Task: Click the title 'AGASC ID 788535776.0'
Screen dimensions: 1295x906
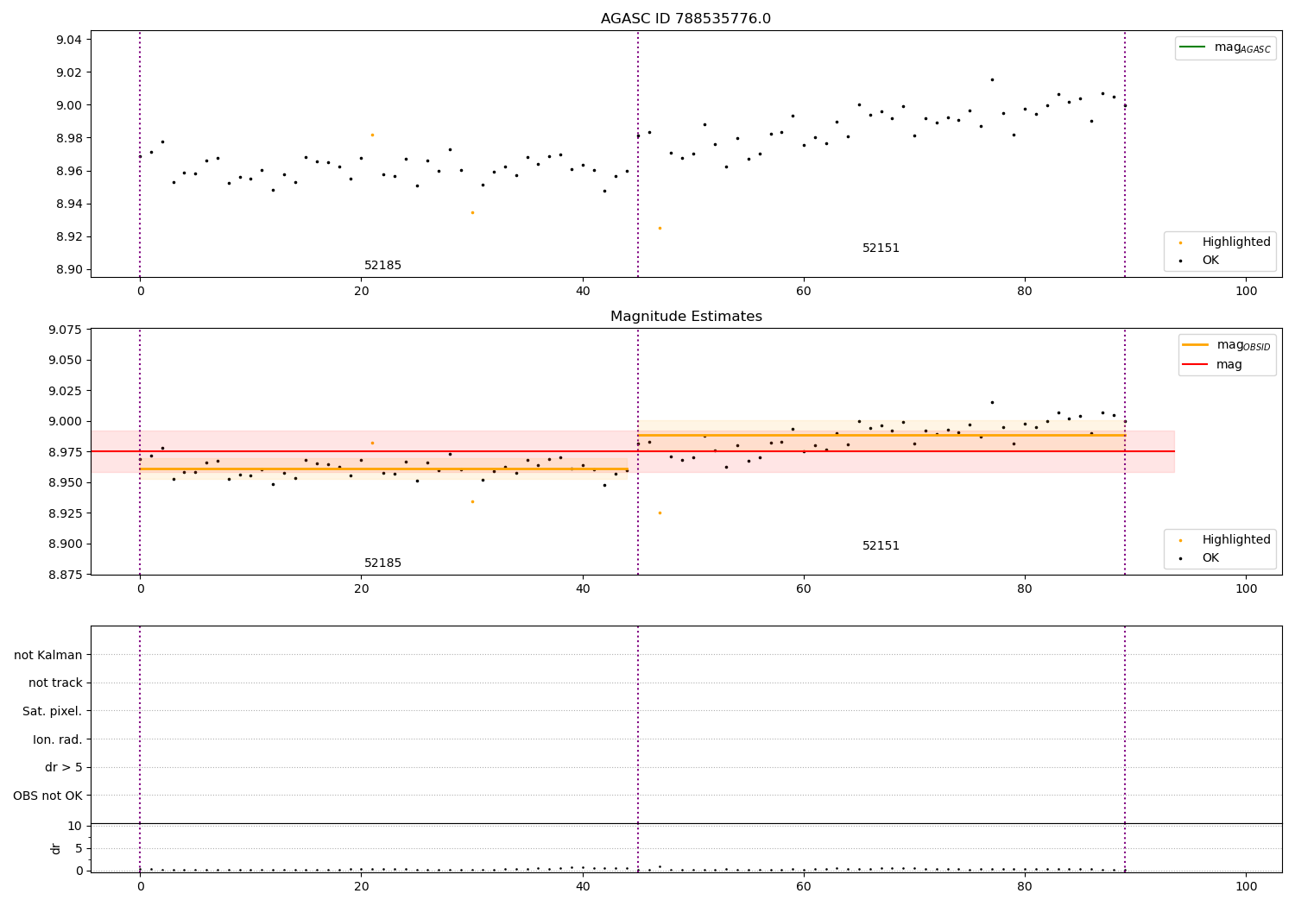Action: pyautogui.click(x=685, y=19)
